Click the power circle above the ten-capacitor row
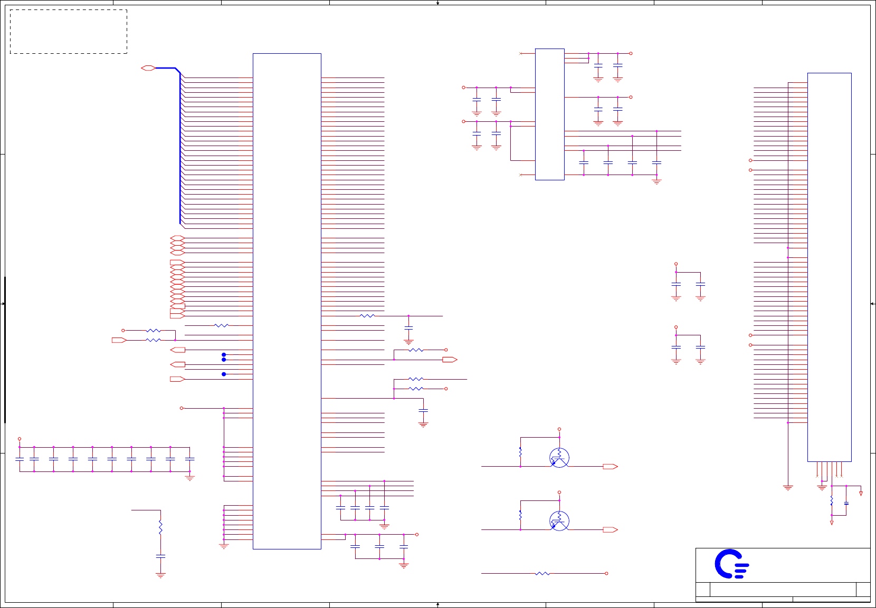Image resolution: width=876 pixels, height=608 pixels. (x=20, y=439)
